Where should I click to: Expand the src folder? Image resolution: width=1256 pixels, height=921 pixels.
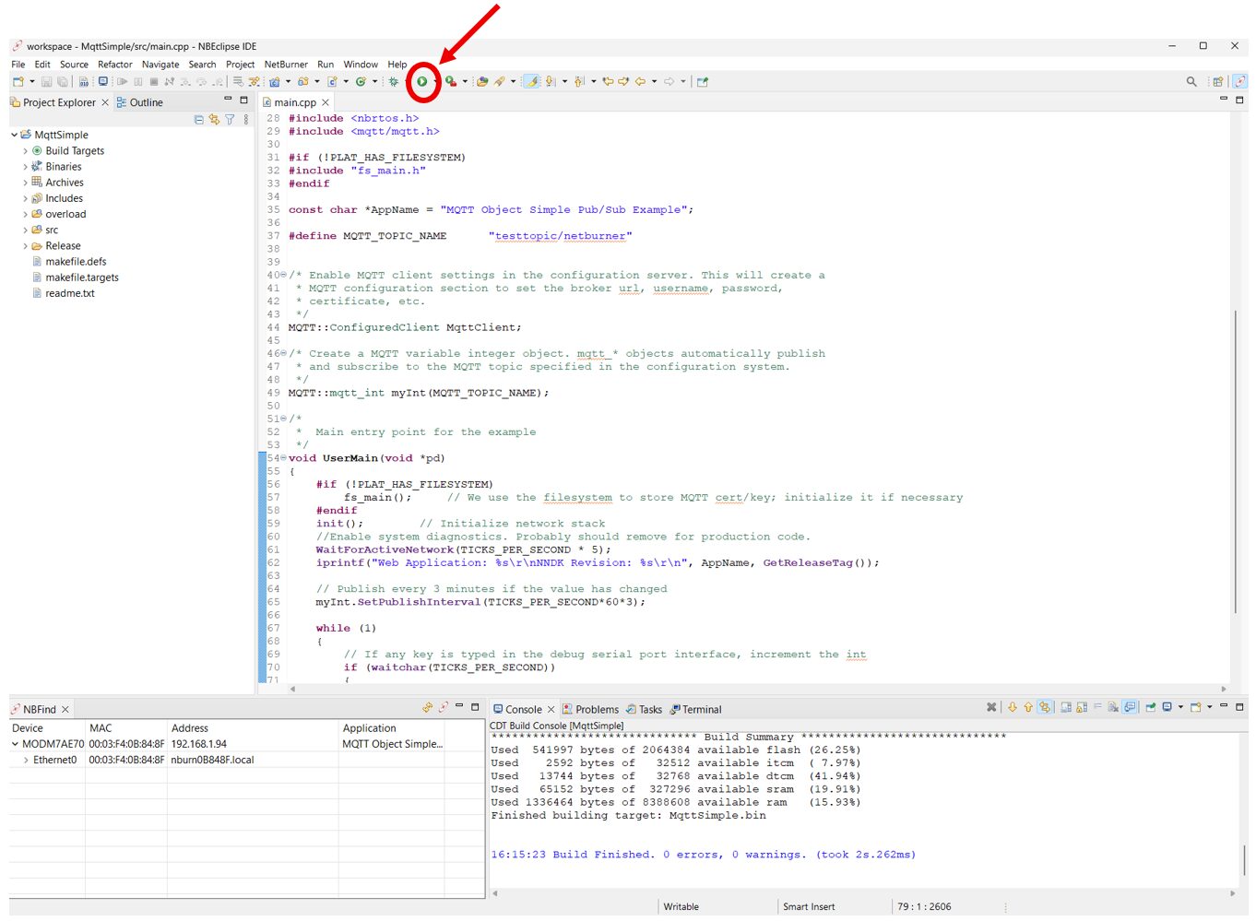[x=25, y=230]
